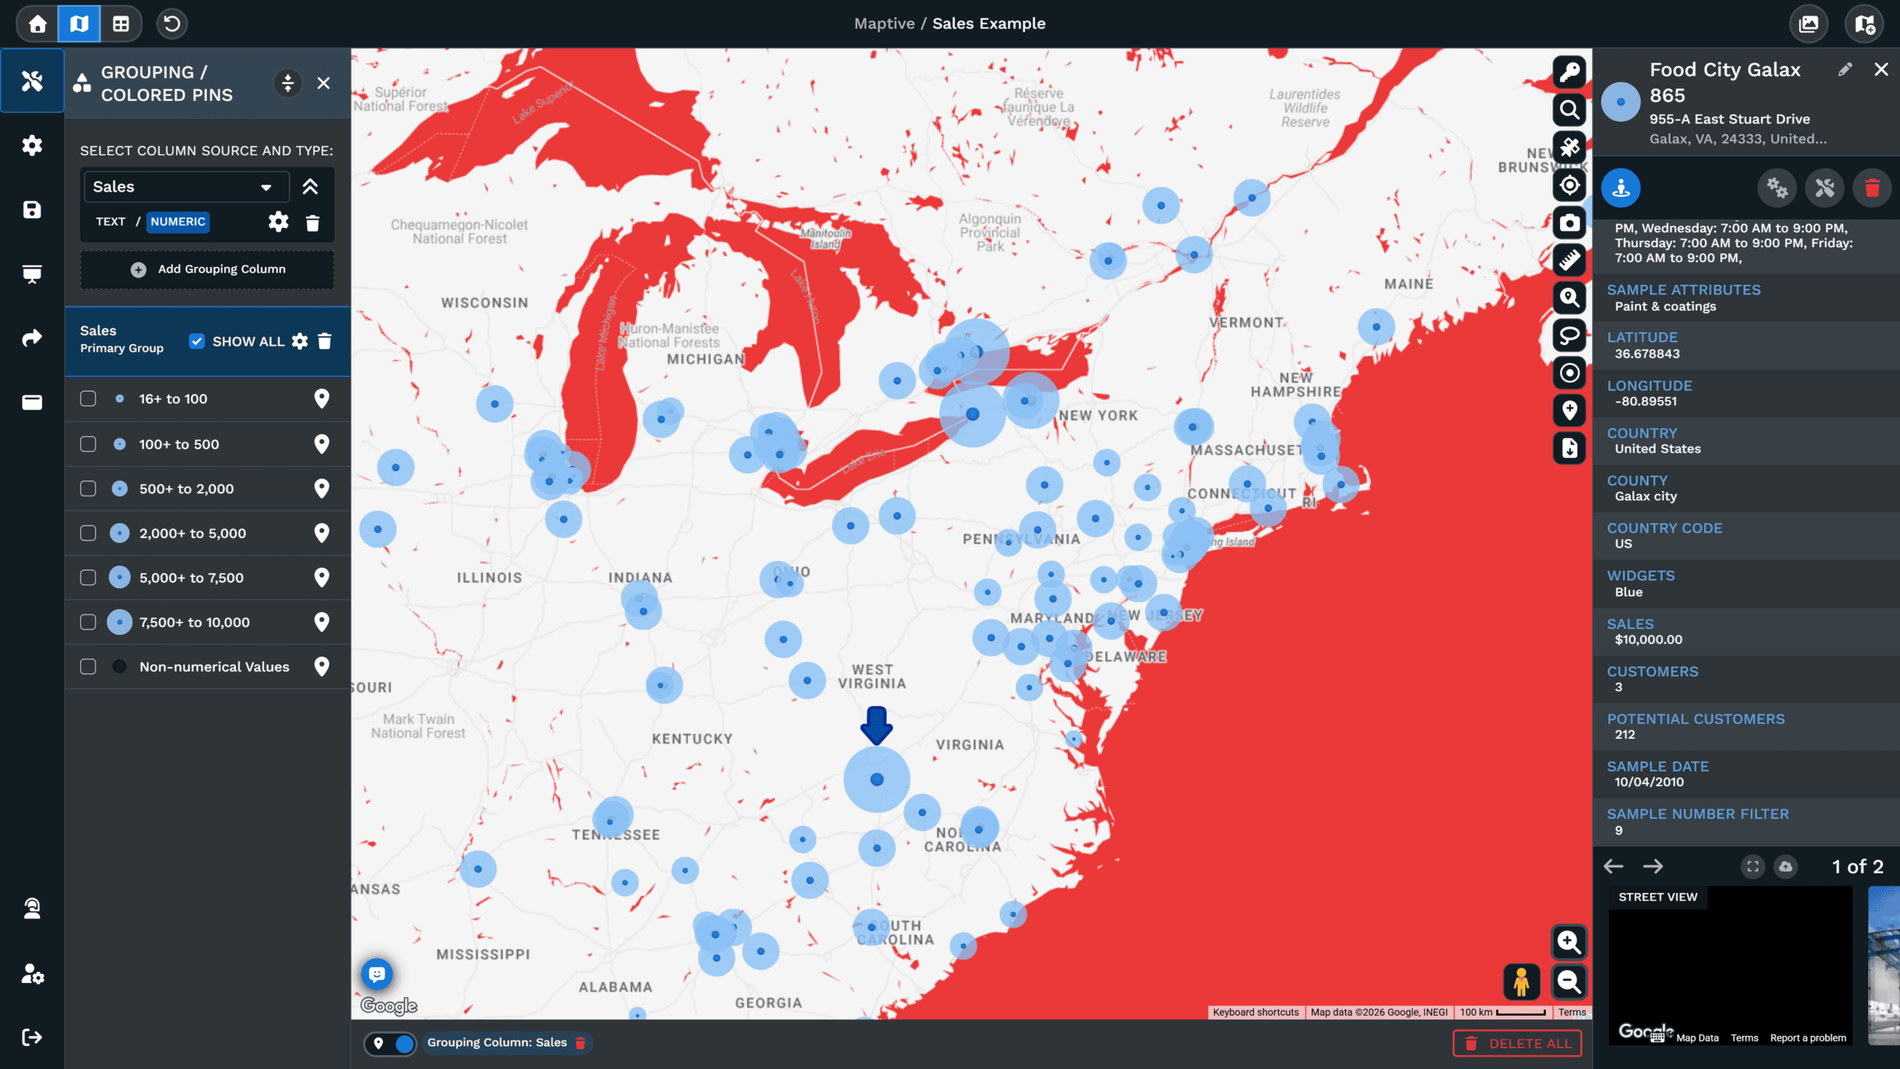
Task: Open the data table view icon
Action: pyautogui.click(x=120, y=24)
